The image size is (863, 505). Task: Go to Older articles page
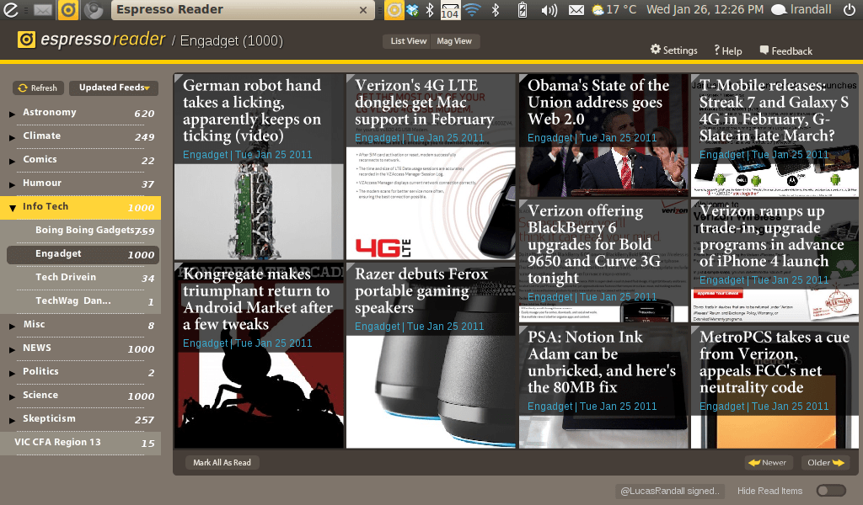point(826,463)
